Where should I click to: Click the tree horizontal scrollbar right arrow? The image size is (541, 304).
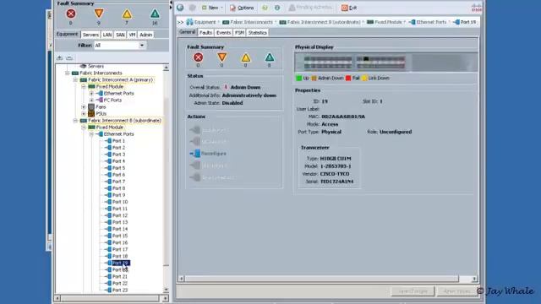pos(166,298)
